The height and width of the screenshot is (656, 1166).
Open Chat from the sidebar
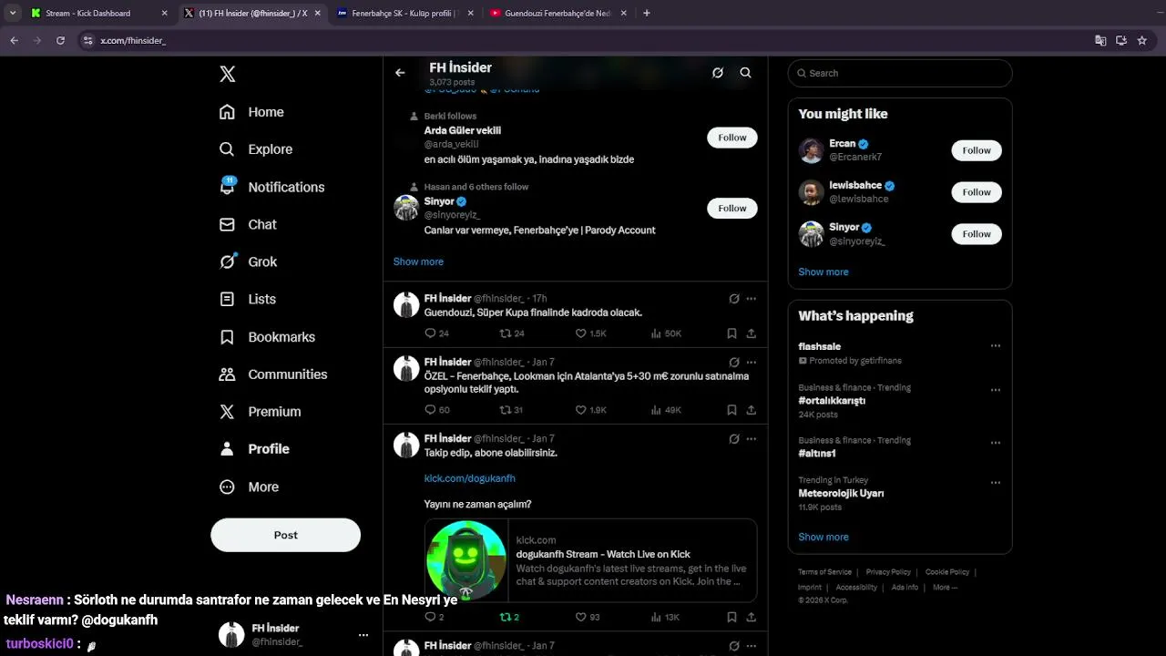(x=248, y=224)
